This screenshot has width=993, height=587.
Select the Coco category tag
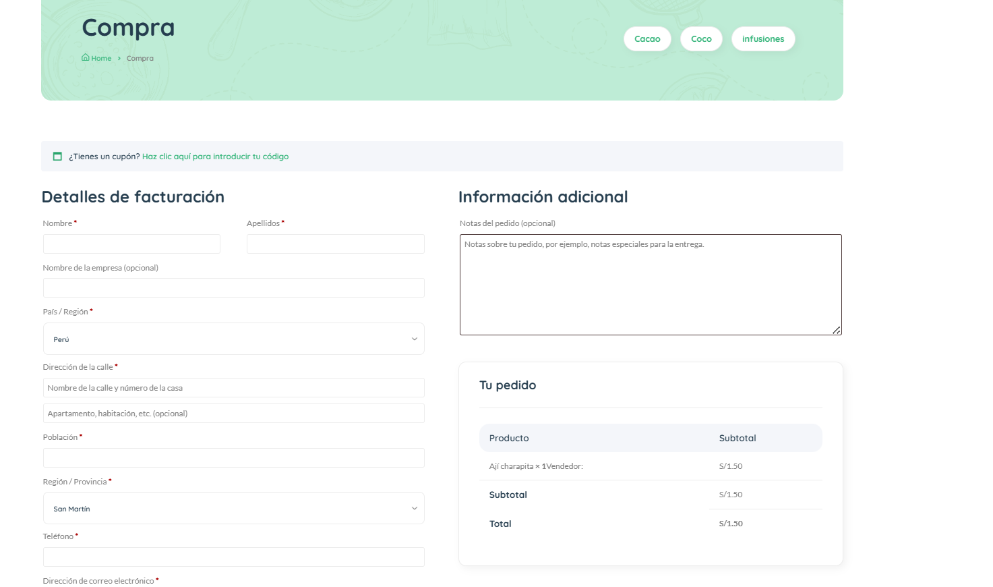701,39
